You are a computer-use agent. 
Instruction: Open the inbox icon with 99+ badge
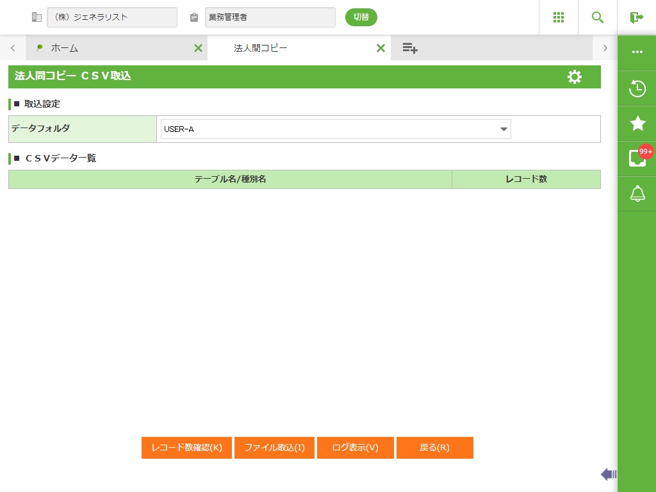tap(637, 158)
